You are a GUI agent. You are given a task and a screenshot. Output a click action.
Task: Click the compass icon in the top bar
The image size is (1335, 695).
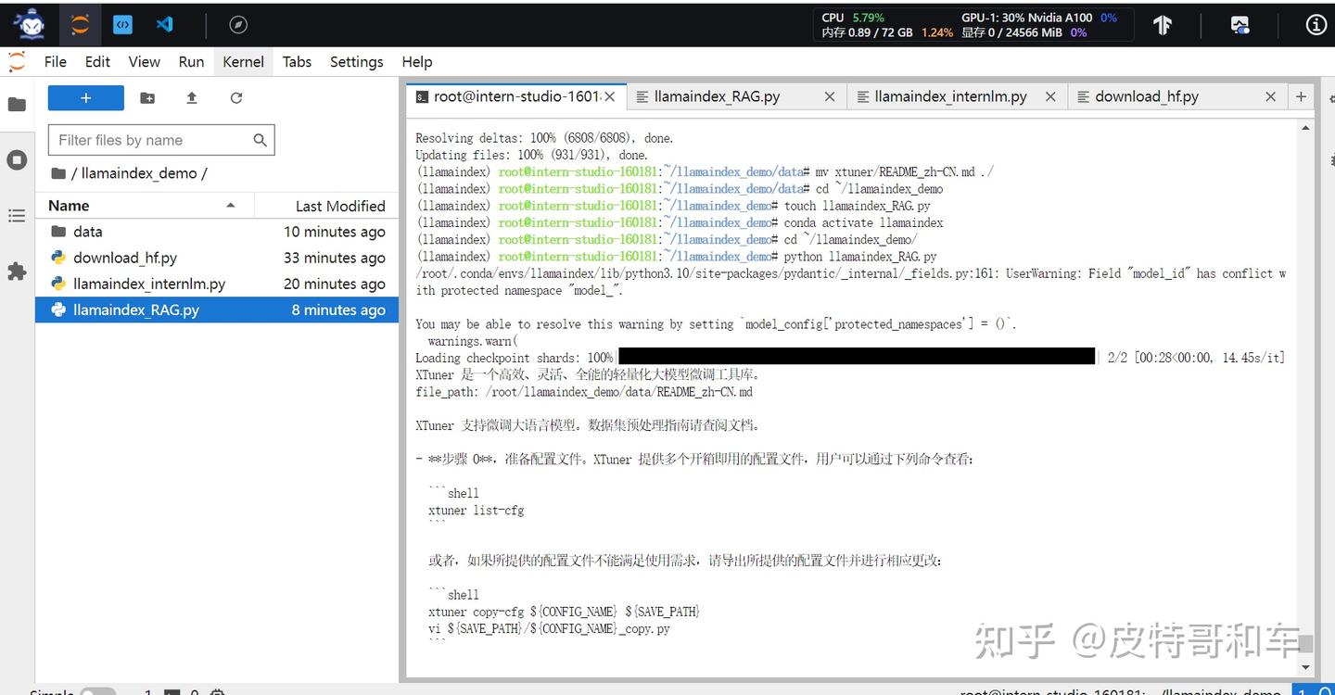coord(238,24)
